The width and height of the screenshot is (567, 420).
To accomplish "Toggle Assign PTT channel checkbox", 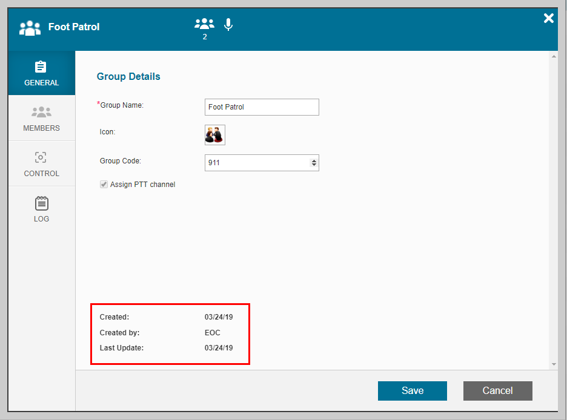I will click(104, 185).
